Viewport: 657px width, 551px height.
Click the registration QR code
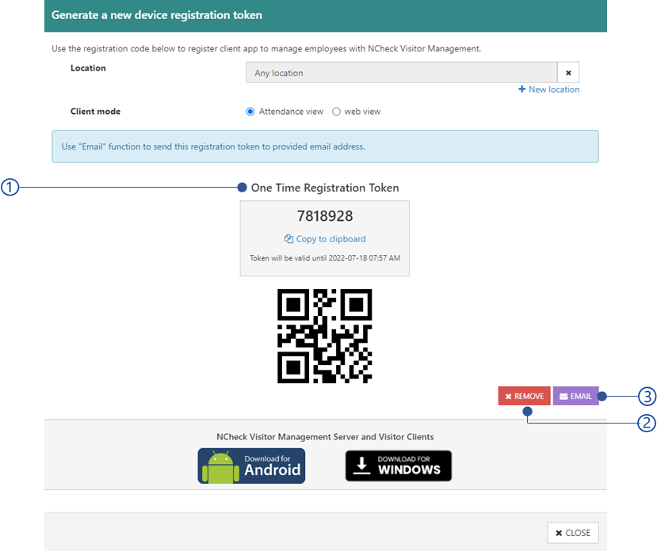325,336
